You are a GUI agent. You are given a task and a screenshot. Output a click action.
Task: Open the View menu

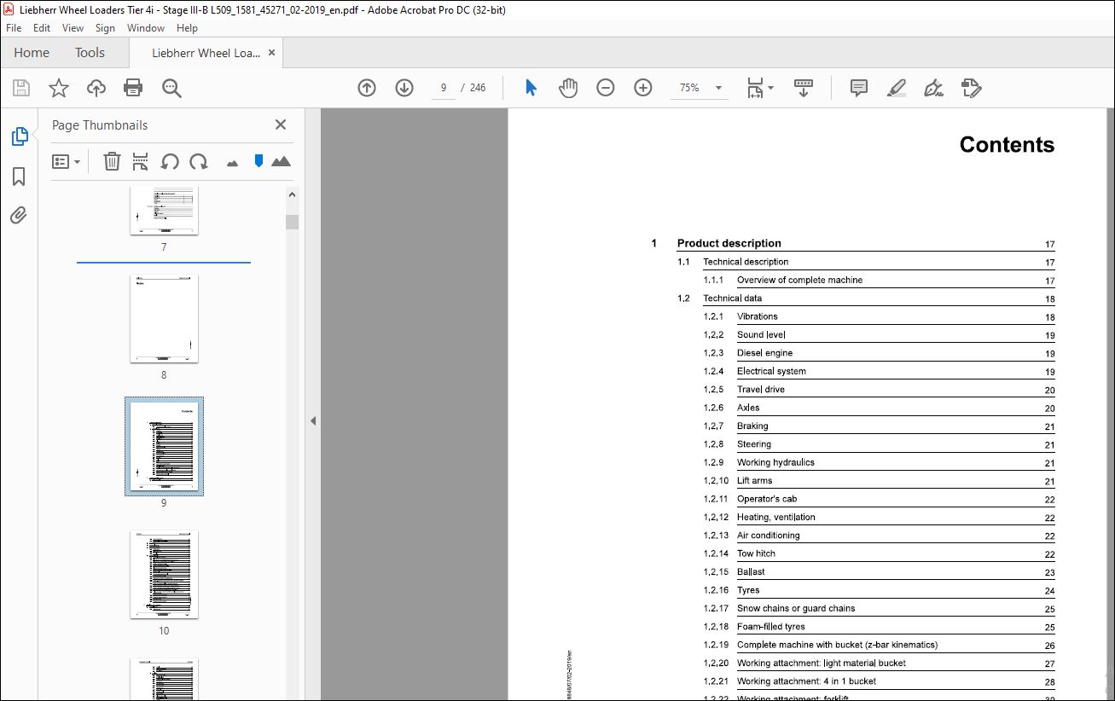point(73,28)
